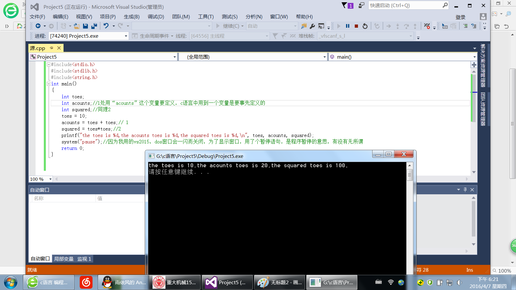Click the Find in Files icon
Image resolution: width=516 pixels, height=290 pixels.
coord(304,26)
